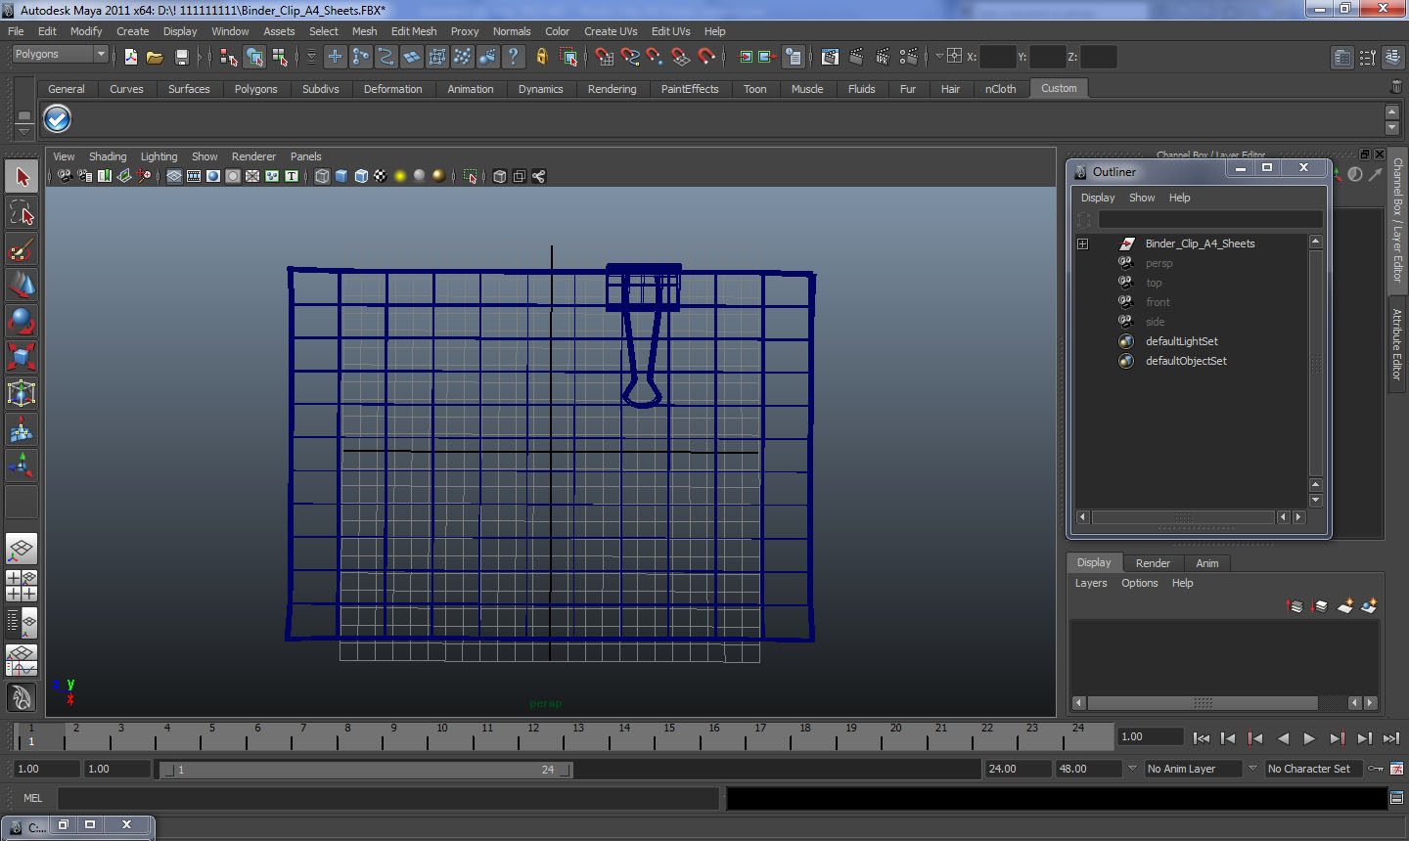Choose the Paint Selection tool
This screenshot has height=841, width=1409.
point(22,249)
